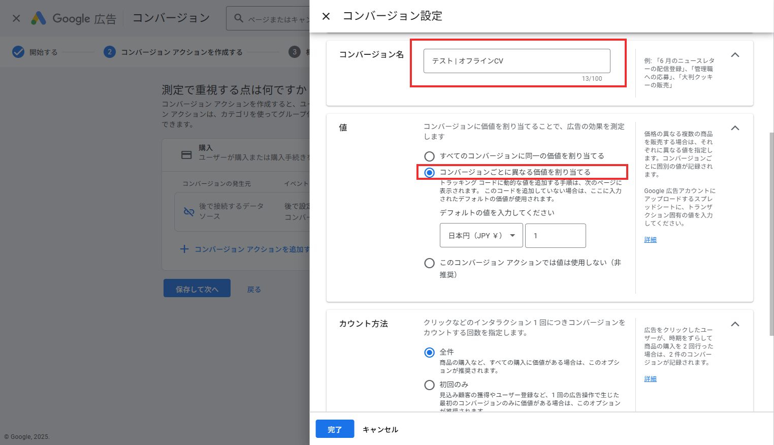Select このコンバージョンアクションでは値は使用しない option
The image size is (774, 445).
pyautogui.click(x=430, y=263)
